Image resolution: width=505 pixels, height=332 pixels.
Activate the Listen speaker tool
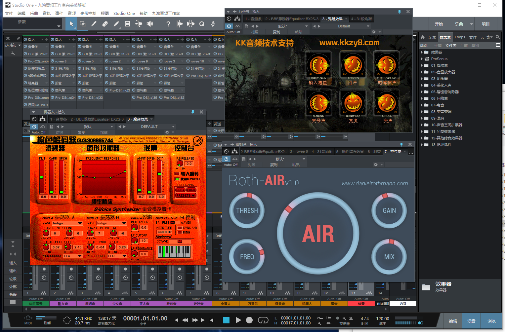[150, 24]
